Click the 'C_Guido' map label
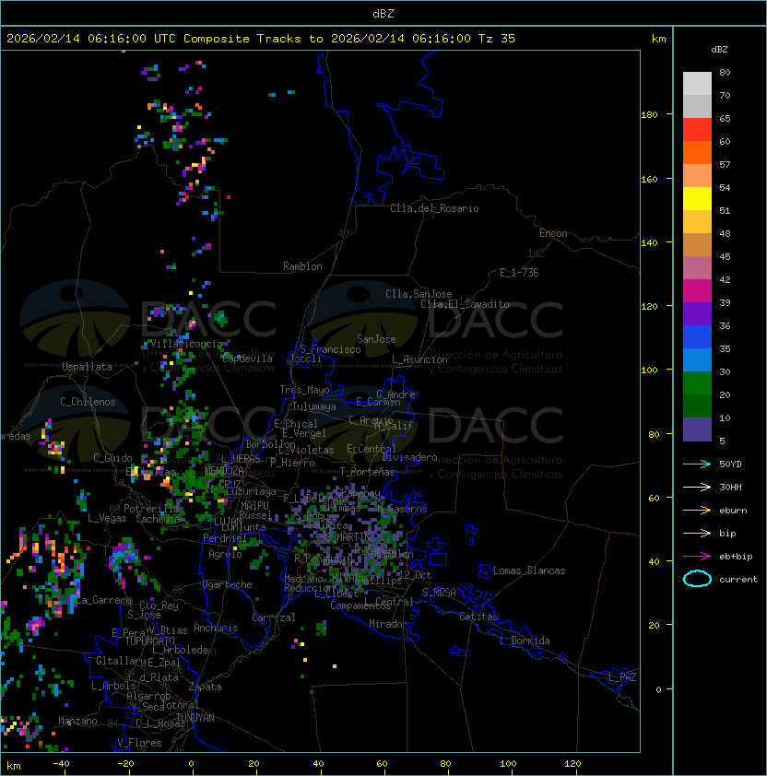 click(112, 458)
